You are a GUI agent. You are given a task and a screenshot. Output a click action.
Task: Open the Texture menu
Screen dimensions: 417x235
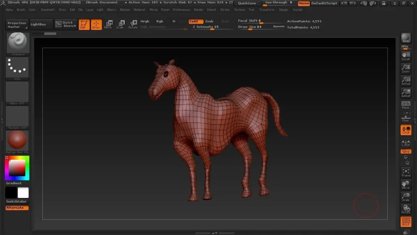coord(239,10)
